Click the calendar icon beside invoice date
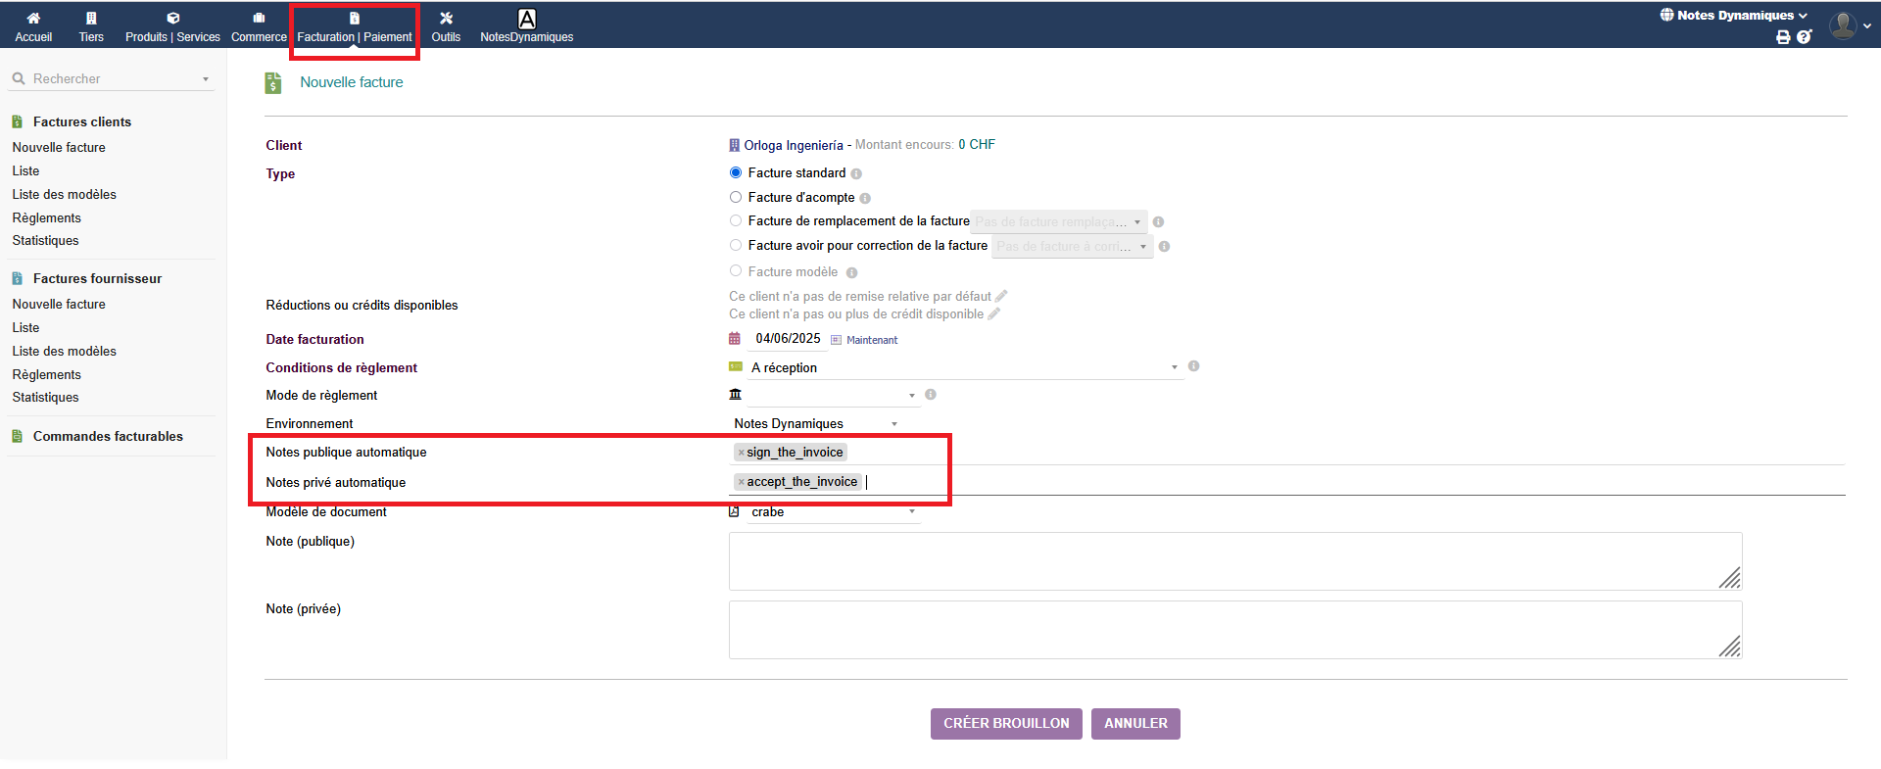This screenshot has height=769, width=1881. click(x=735, y=339)
